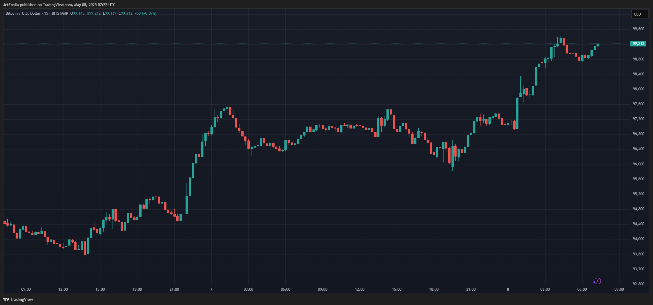Click the low value L99,139

[109, 13]
